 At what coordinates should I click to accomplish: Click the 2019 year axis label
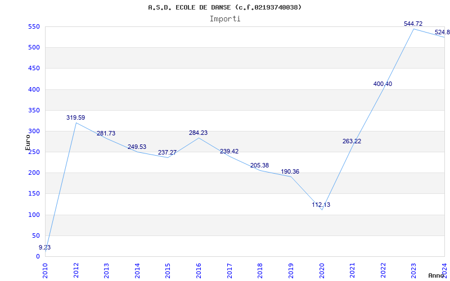tap(291, 271)
